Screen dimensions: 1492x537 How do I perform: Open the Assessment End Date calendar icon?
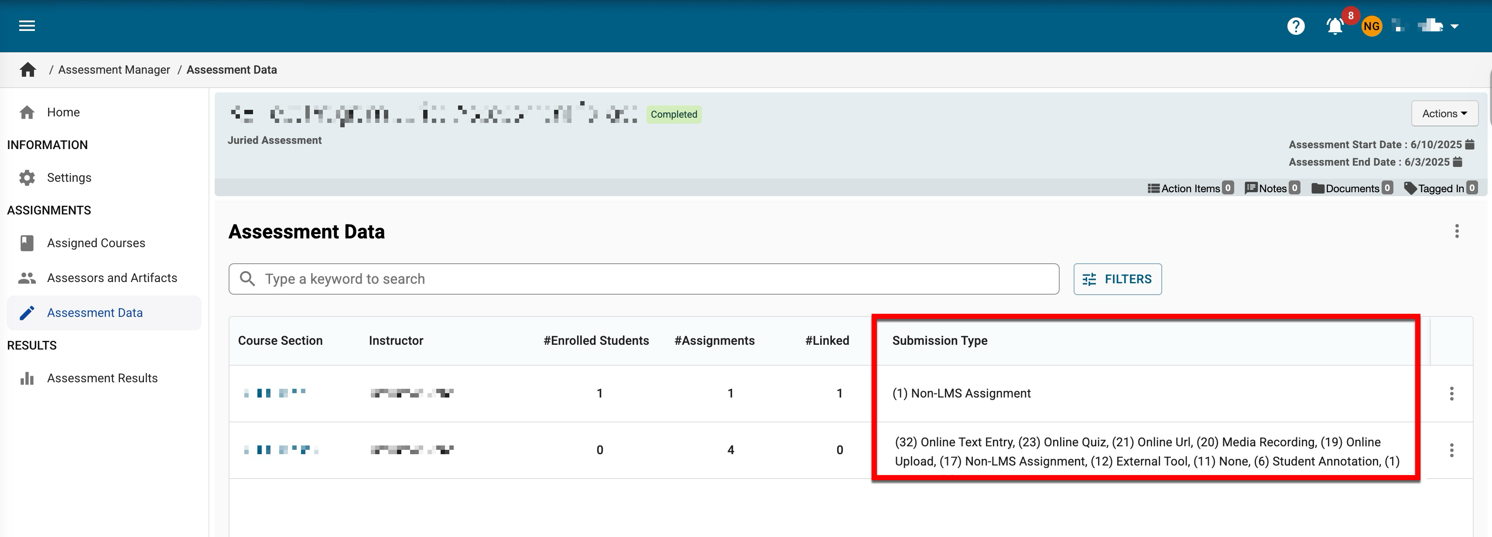click(1458, 162)
